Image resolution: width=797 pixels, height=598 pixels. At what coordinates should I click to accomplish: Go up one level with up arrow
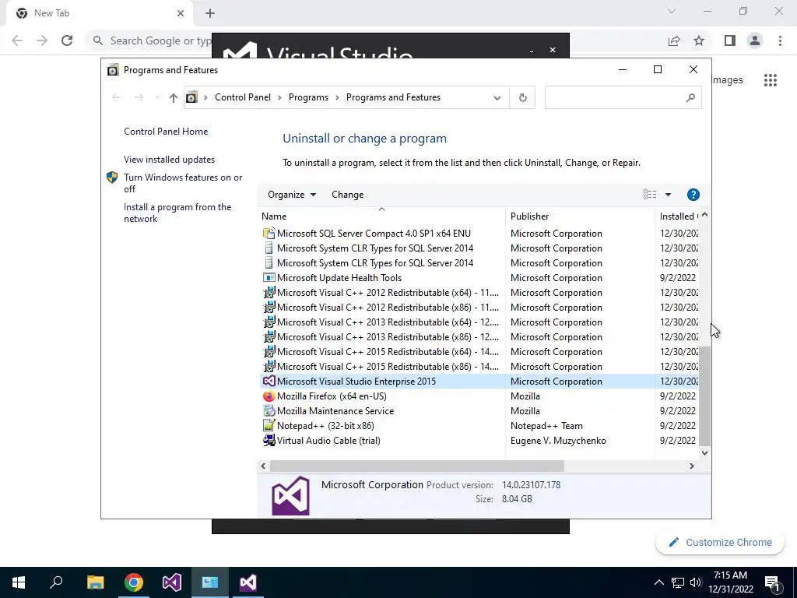(x=174, y=97)
